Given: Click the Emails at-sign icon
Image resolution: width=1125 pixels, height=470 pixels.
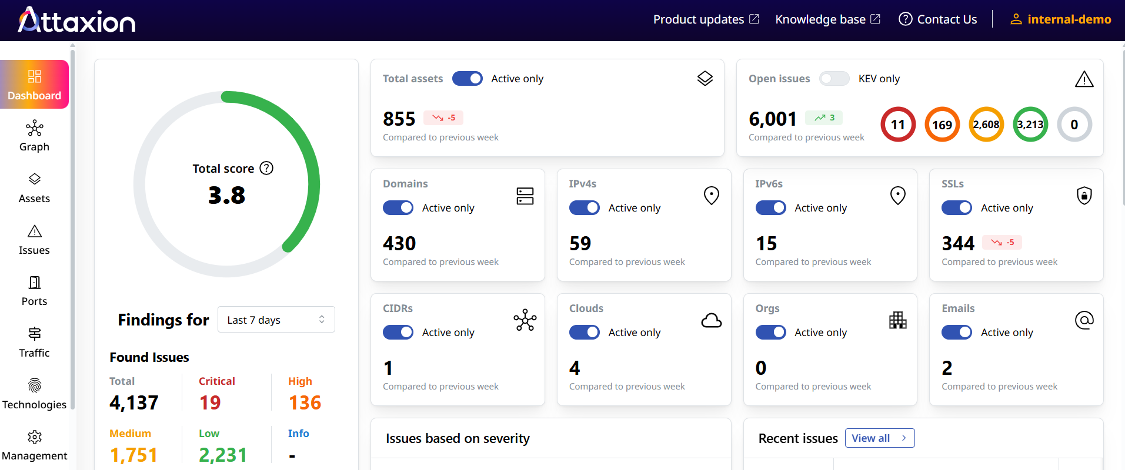Looking at the screenshot, I should tap(1084, 320).
